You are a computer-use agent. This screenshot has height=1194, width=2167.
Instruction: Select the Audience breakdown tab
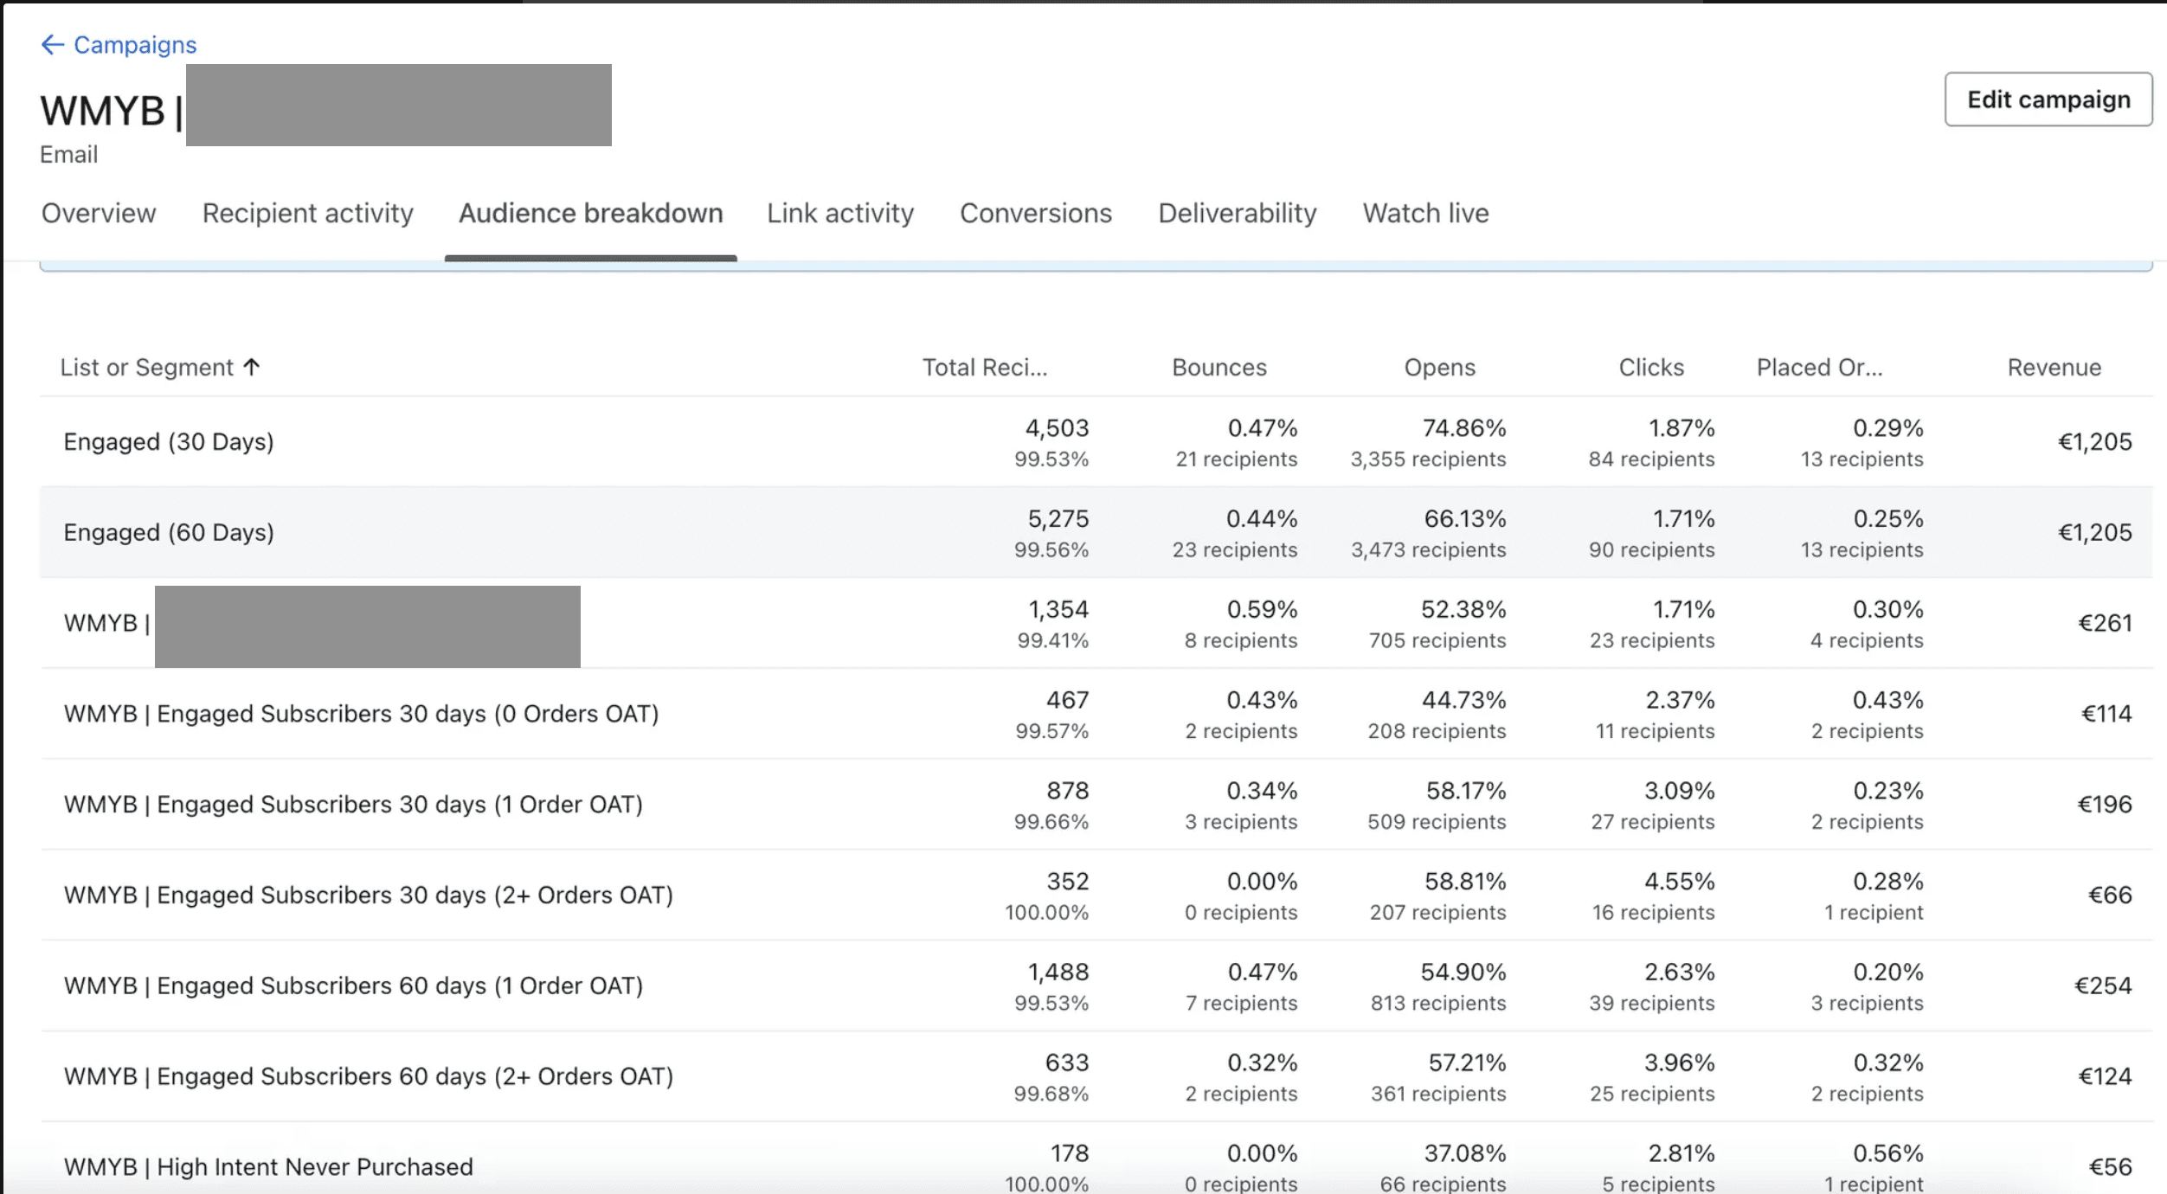(590, 213)
